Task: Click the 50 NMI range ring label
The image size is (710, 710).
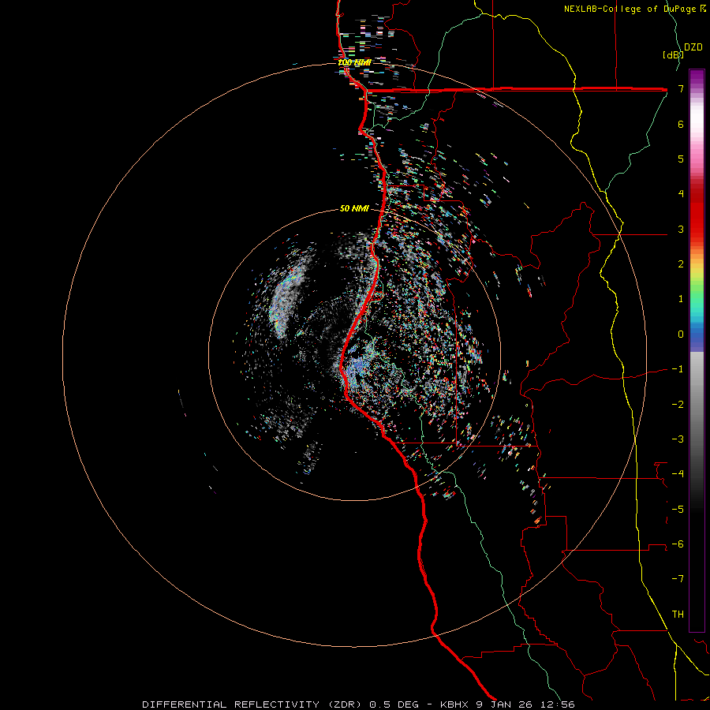Action: click(x=354, y=209)
